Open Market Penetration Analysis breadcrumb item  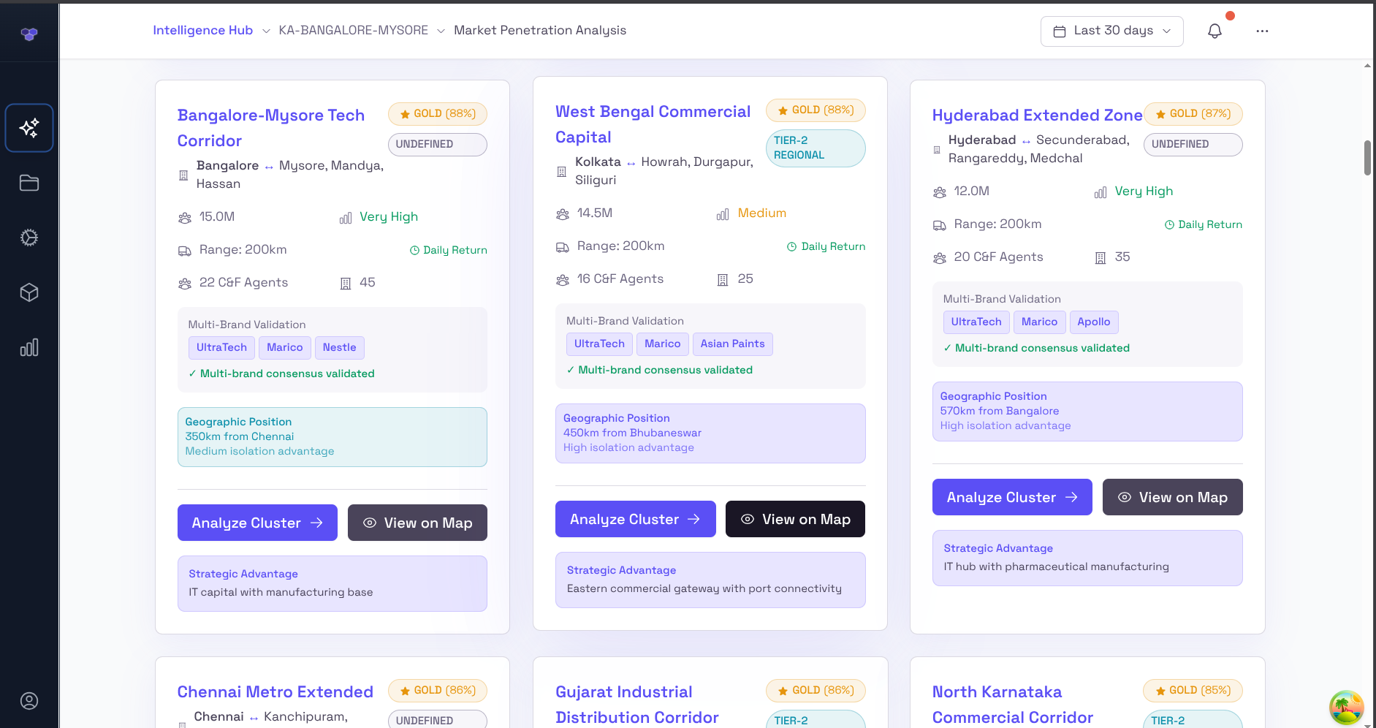540,30
